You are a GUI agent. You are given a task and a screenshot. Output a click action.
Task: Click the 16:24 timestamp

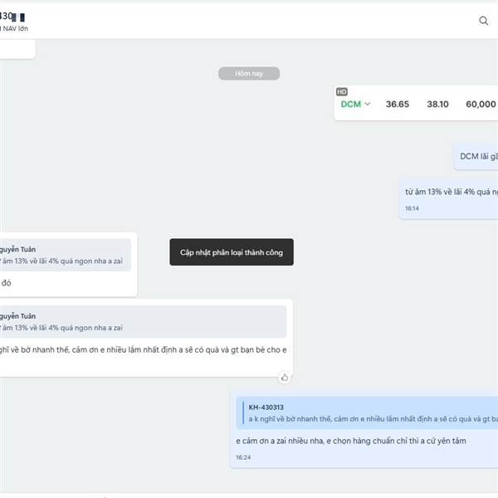[x=243, y=457]
